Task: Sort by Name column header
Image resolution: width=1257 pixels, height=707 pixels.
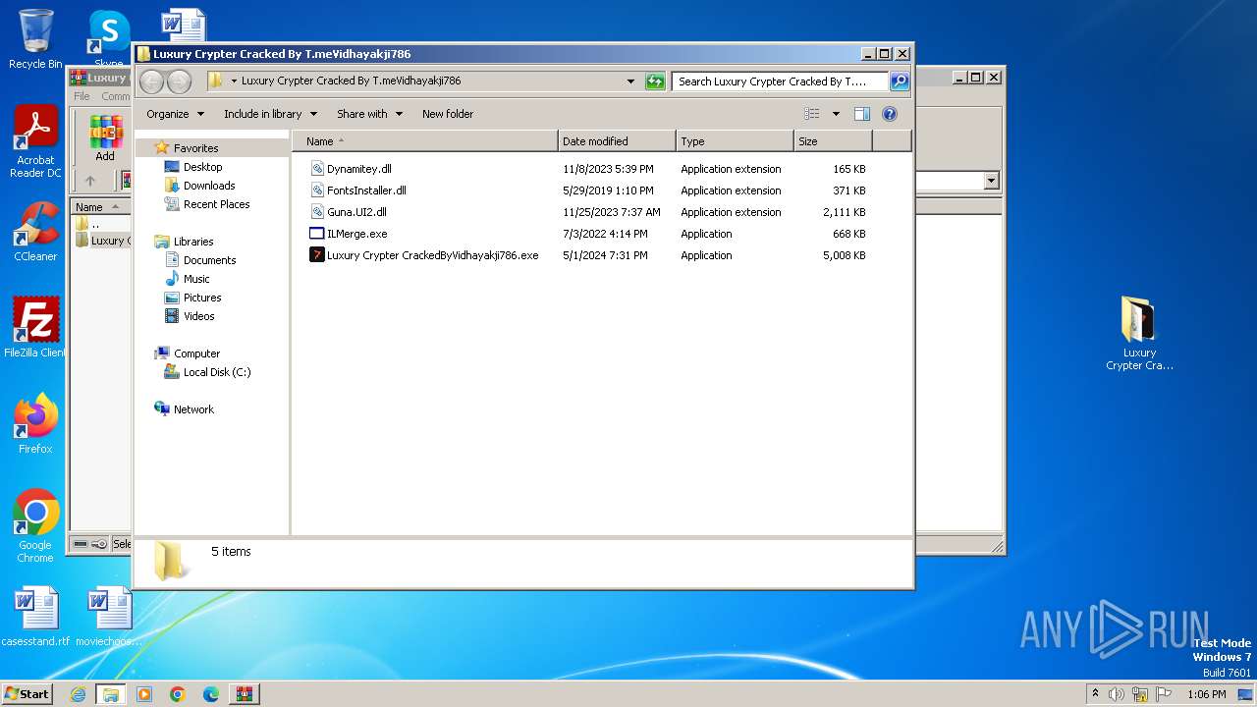Action: (424, 141)
